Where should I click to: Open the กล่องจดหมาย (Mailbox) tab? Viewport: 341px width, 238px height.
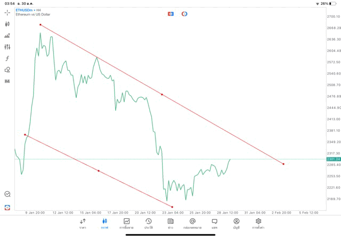[192, 223]
